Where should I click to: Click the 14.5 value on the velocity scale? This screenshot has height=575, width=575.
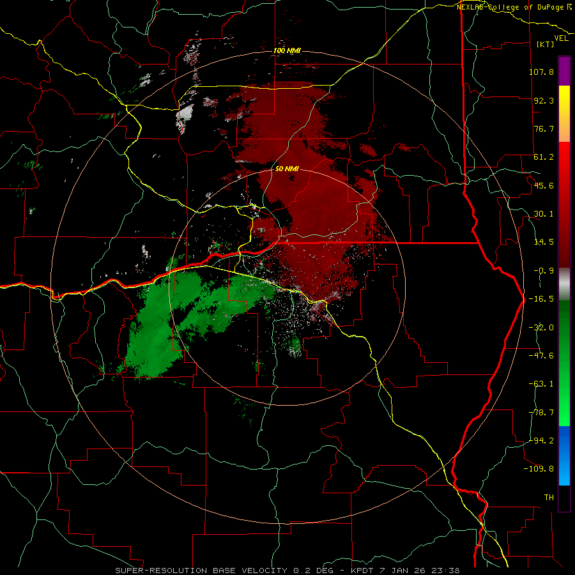(544, 242)
